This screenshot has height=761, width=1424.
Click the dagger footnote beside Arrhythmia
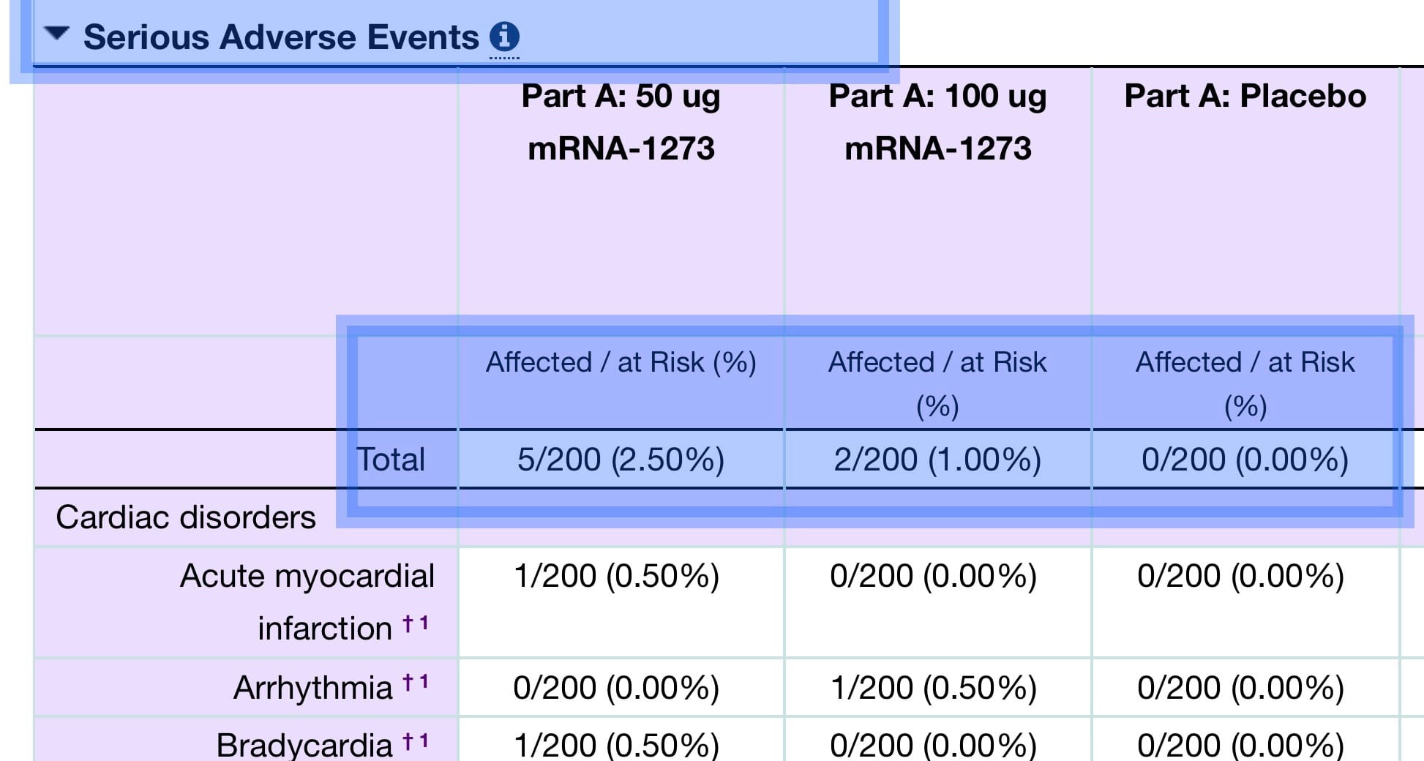coord(408,683)
